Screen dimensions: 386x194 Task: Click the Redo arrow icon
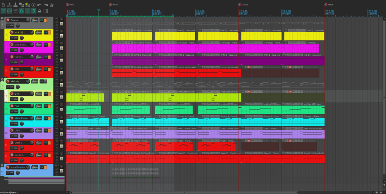pos(46,5)
